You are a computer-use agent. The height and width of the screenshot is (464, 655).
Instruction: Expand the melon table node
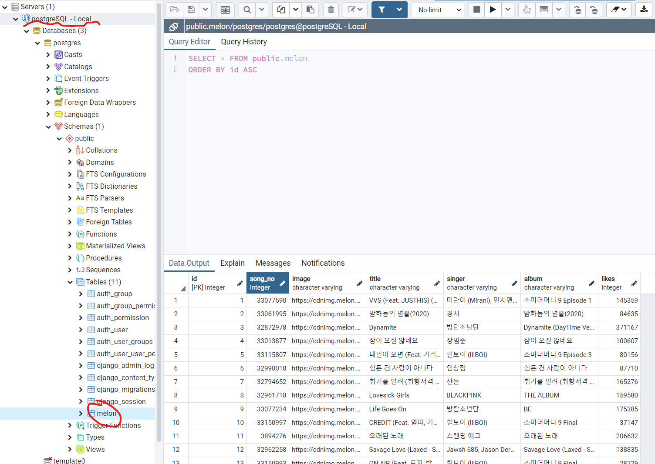pos(81,414)
